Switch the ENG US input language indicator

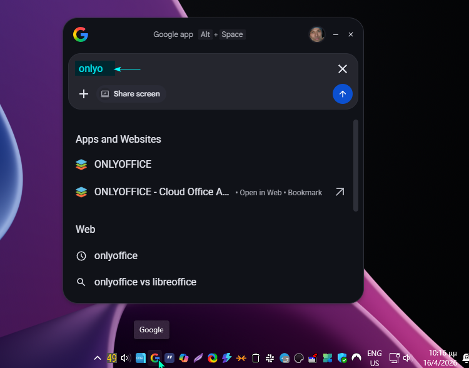(x=375, y=358)
